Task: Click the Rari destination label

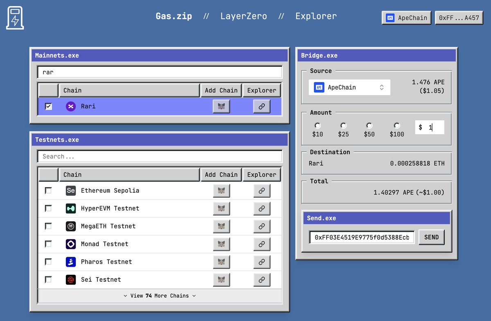Action: click(x=316, y=163)
